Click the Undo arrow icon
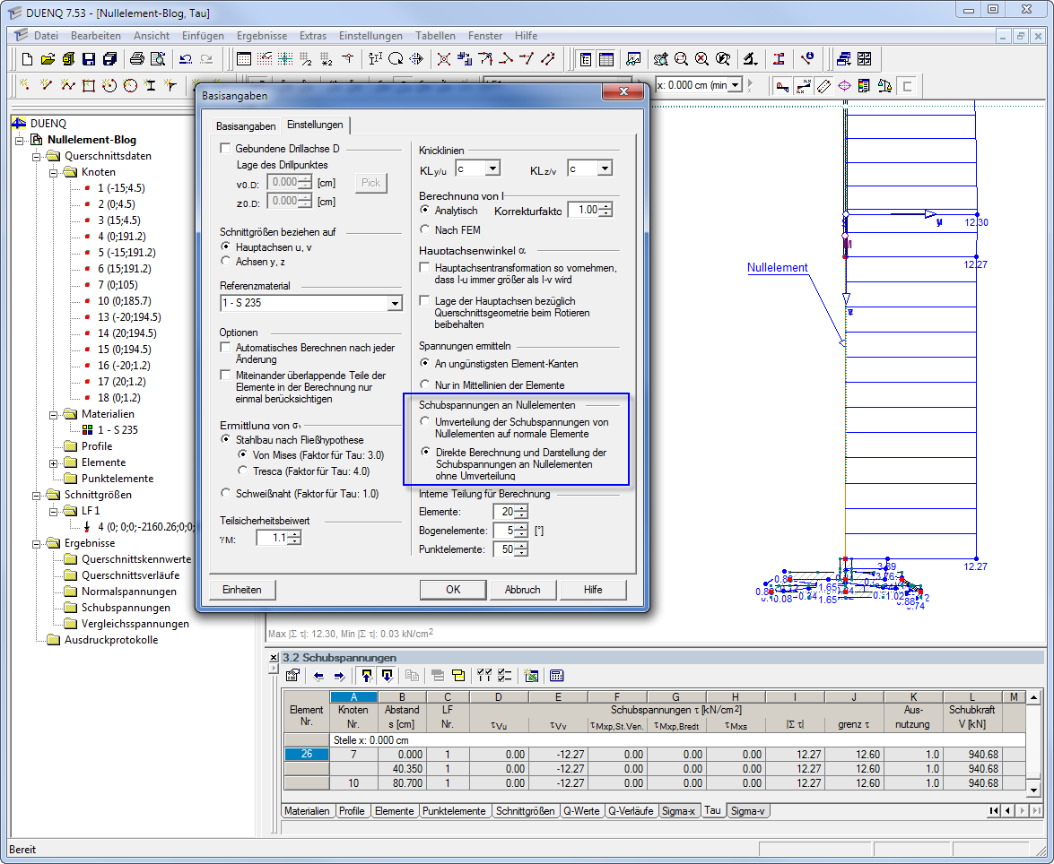Image resolution: width=1054 pixels, height=864 pixels. tap(186, 59)
